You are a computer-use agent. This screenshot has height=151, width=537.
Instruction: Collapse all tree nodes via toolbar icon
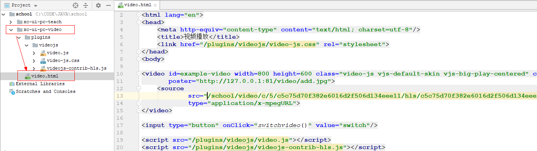(x=86, y=5)
